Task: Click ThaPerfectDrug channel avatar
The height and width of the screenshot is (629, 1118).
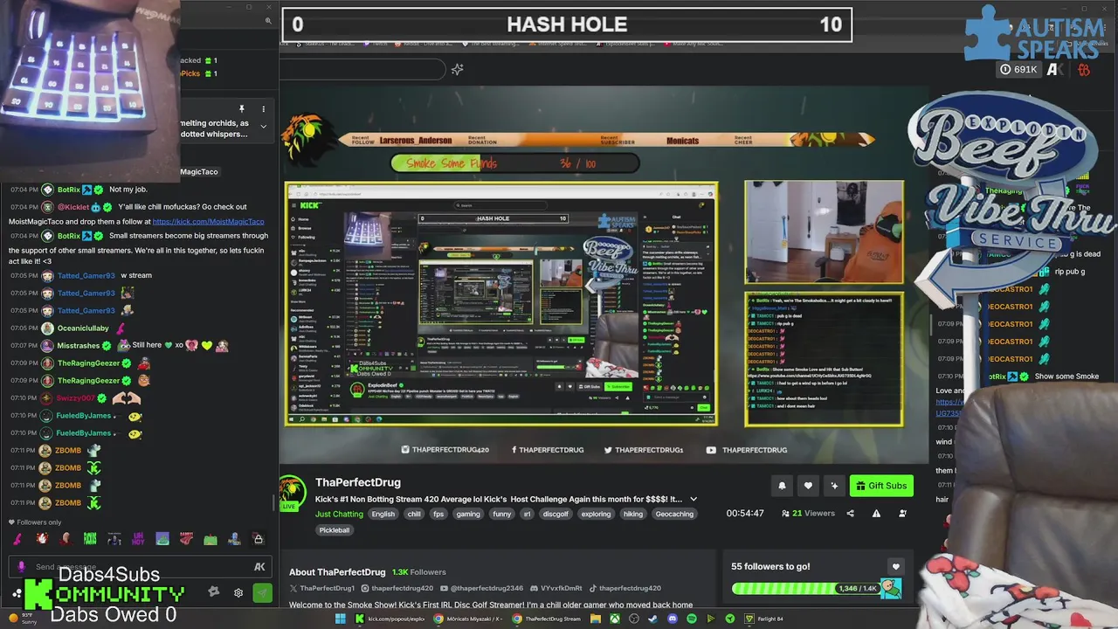Action: tap(293, 492)
